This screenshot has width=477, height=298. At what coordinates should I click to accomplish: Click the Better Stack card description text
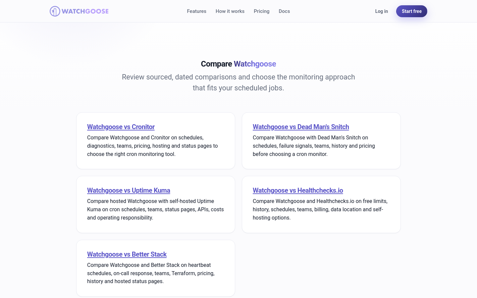point(151,273)
